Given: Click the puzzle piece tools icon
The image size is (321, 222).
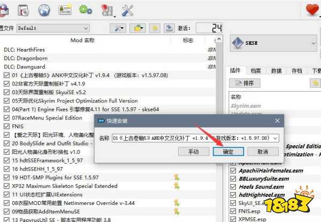Looking at the screenshot, I should [106, 10].
